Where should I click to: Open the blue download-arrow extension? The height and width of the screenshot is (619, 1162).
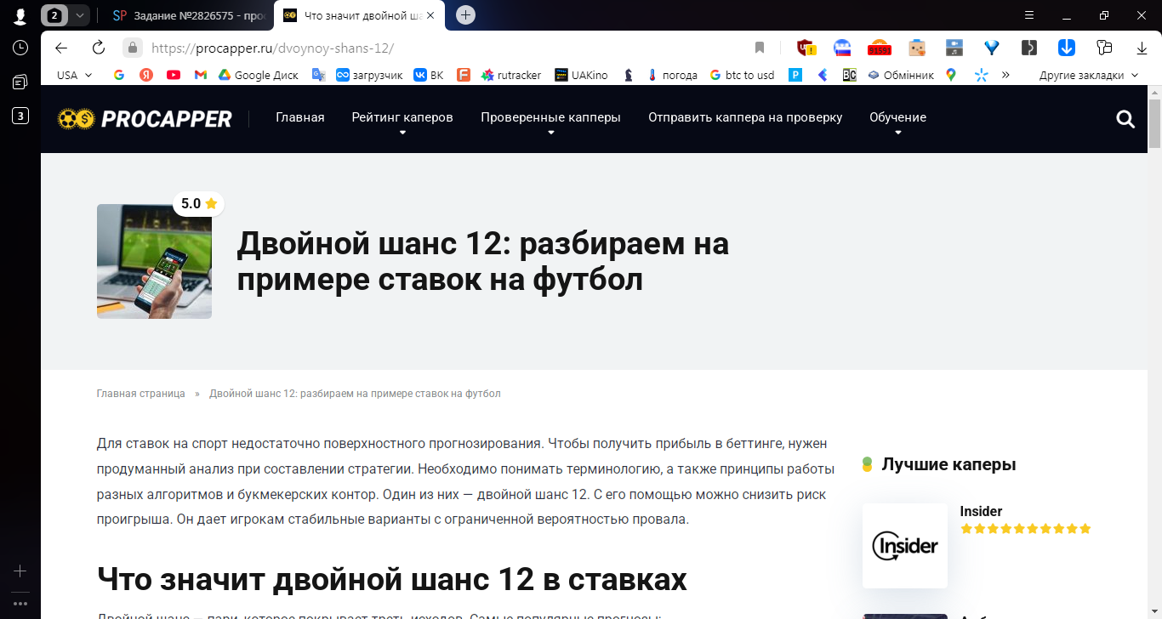(1067, 48)
